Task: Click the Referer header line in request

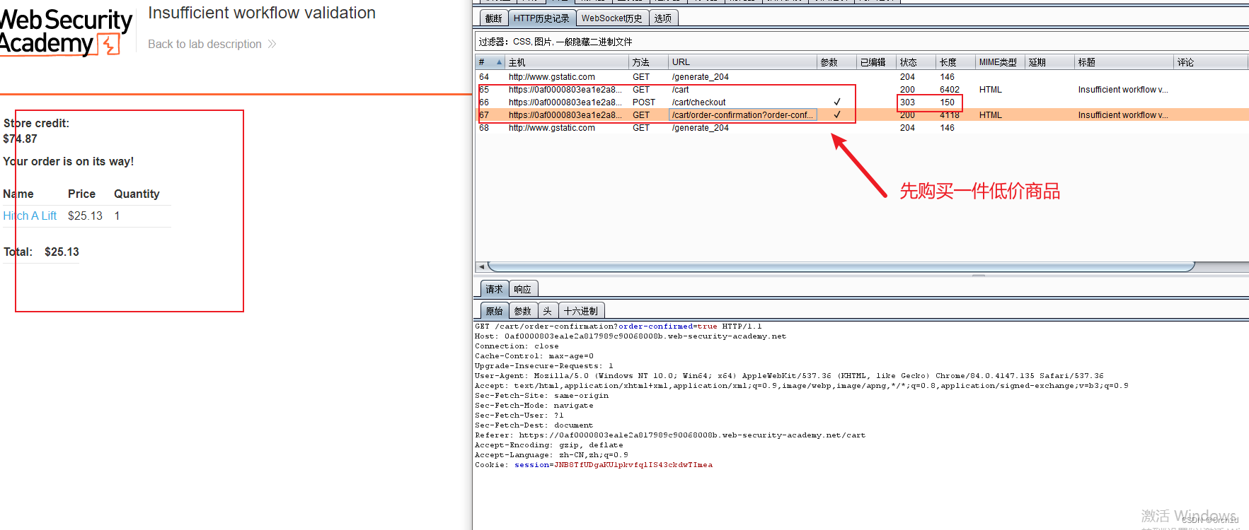Action: (x=670, y=435)
